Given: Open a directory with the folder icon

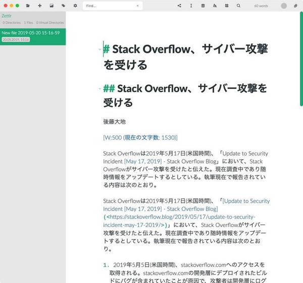Looking at the screenshot, I should (28, 6).
